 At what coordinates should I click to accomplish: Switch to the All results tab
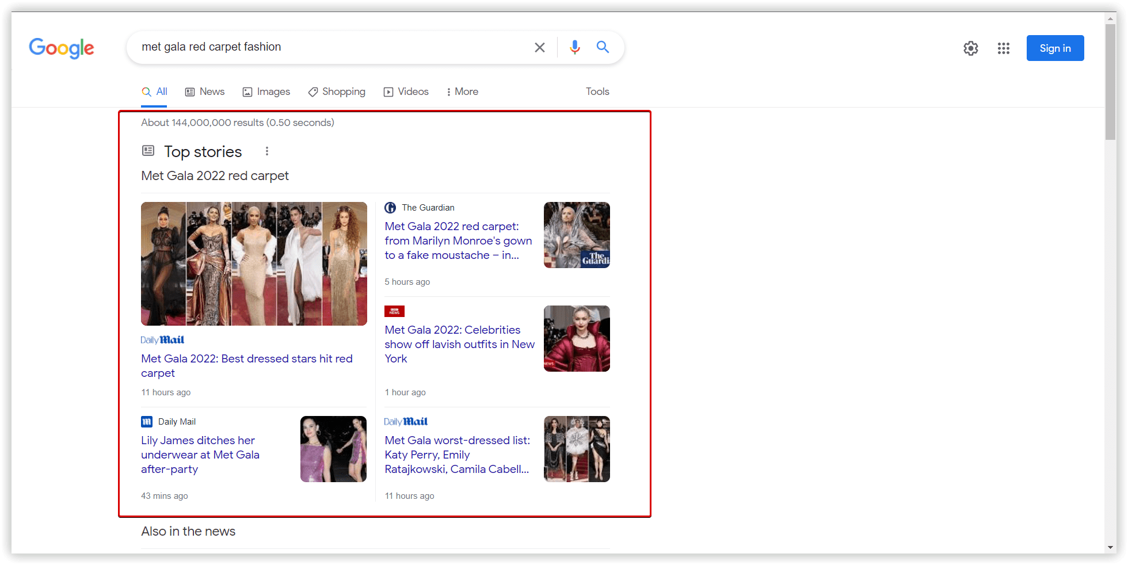(154, 92)
